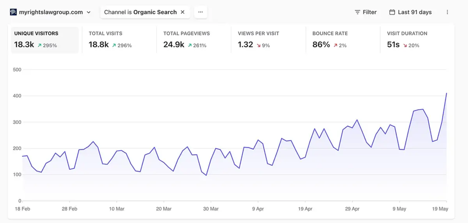Click the 51s visit duration value
This screenshot has width=468, height=223.
(394, 45)
